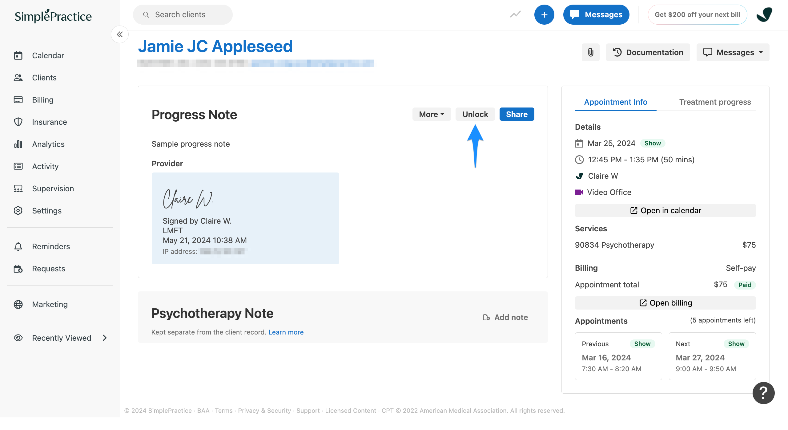The height and width of the screenshot is (430, 788).
Task: Unlock the progress note
Action: pyautogui.click(x=475, y=114)
